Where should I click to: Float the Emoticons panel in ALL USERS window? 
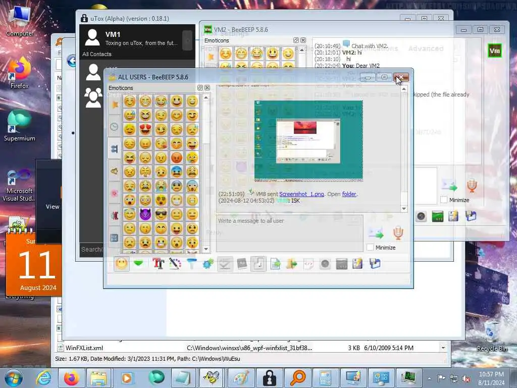200,88
